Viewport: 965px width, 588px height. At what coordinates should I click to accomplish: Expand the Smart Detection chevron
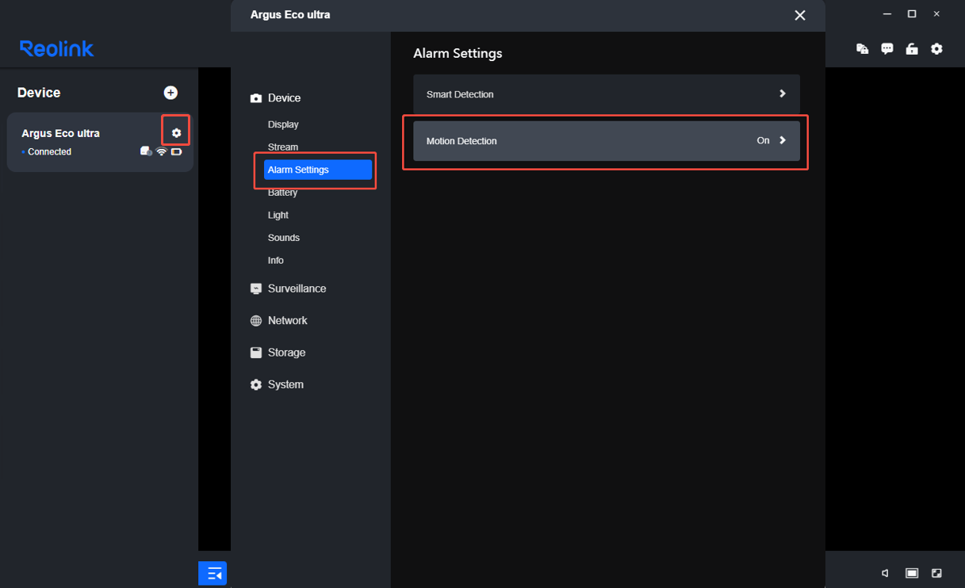click(783, 94)
